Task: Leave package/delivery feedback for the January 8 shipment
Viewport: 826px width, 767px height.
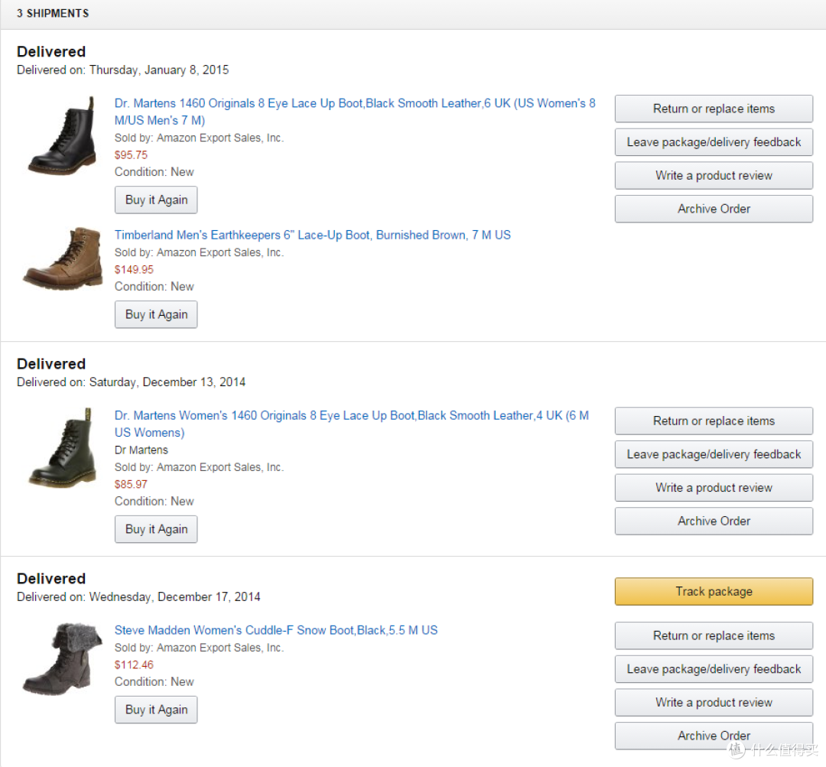Action: [x=714, y=142]
